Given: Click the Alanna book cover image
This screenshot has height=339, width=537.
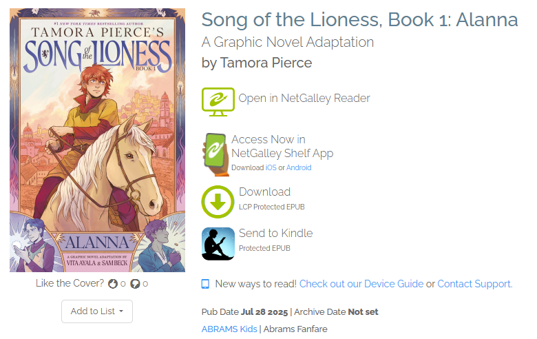Looking at the screenshot, I should (x=97, y=140).
